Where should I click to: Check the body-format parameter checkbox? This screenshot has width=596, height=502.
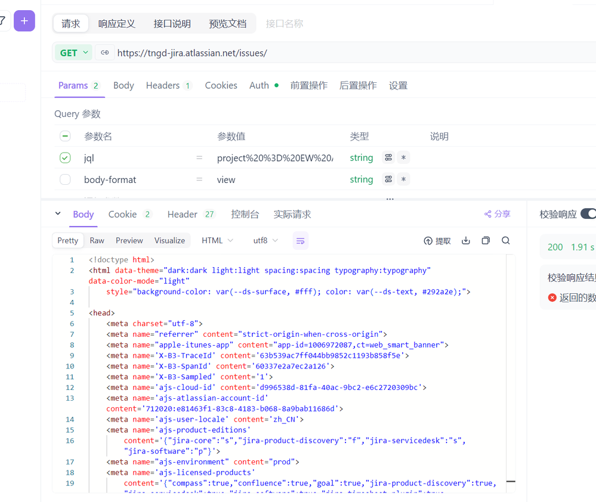coord(65,179)
